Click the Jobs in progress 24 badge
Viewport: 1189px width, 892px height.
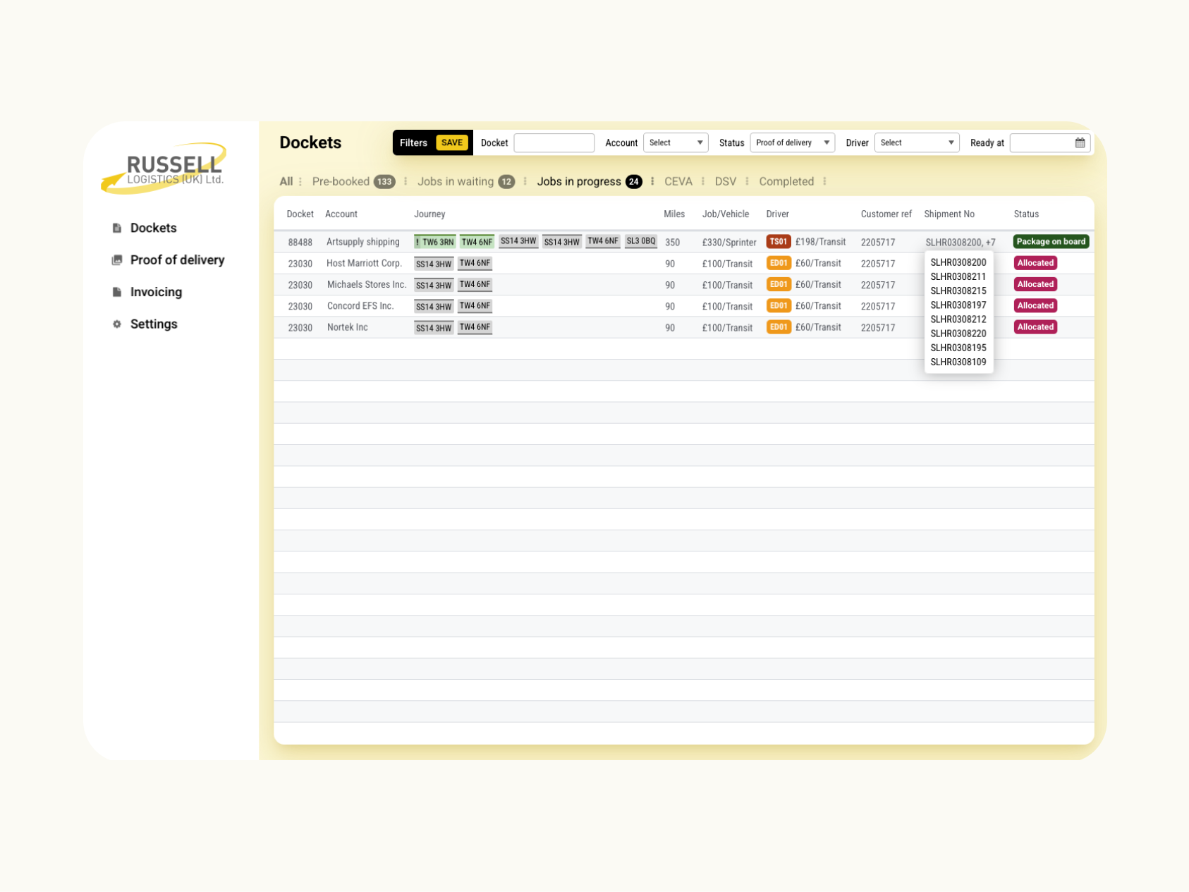(x=634, y=182)
